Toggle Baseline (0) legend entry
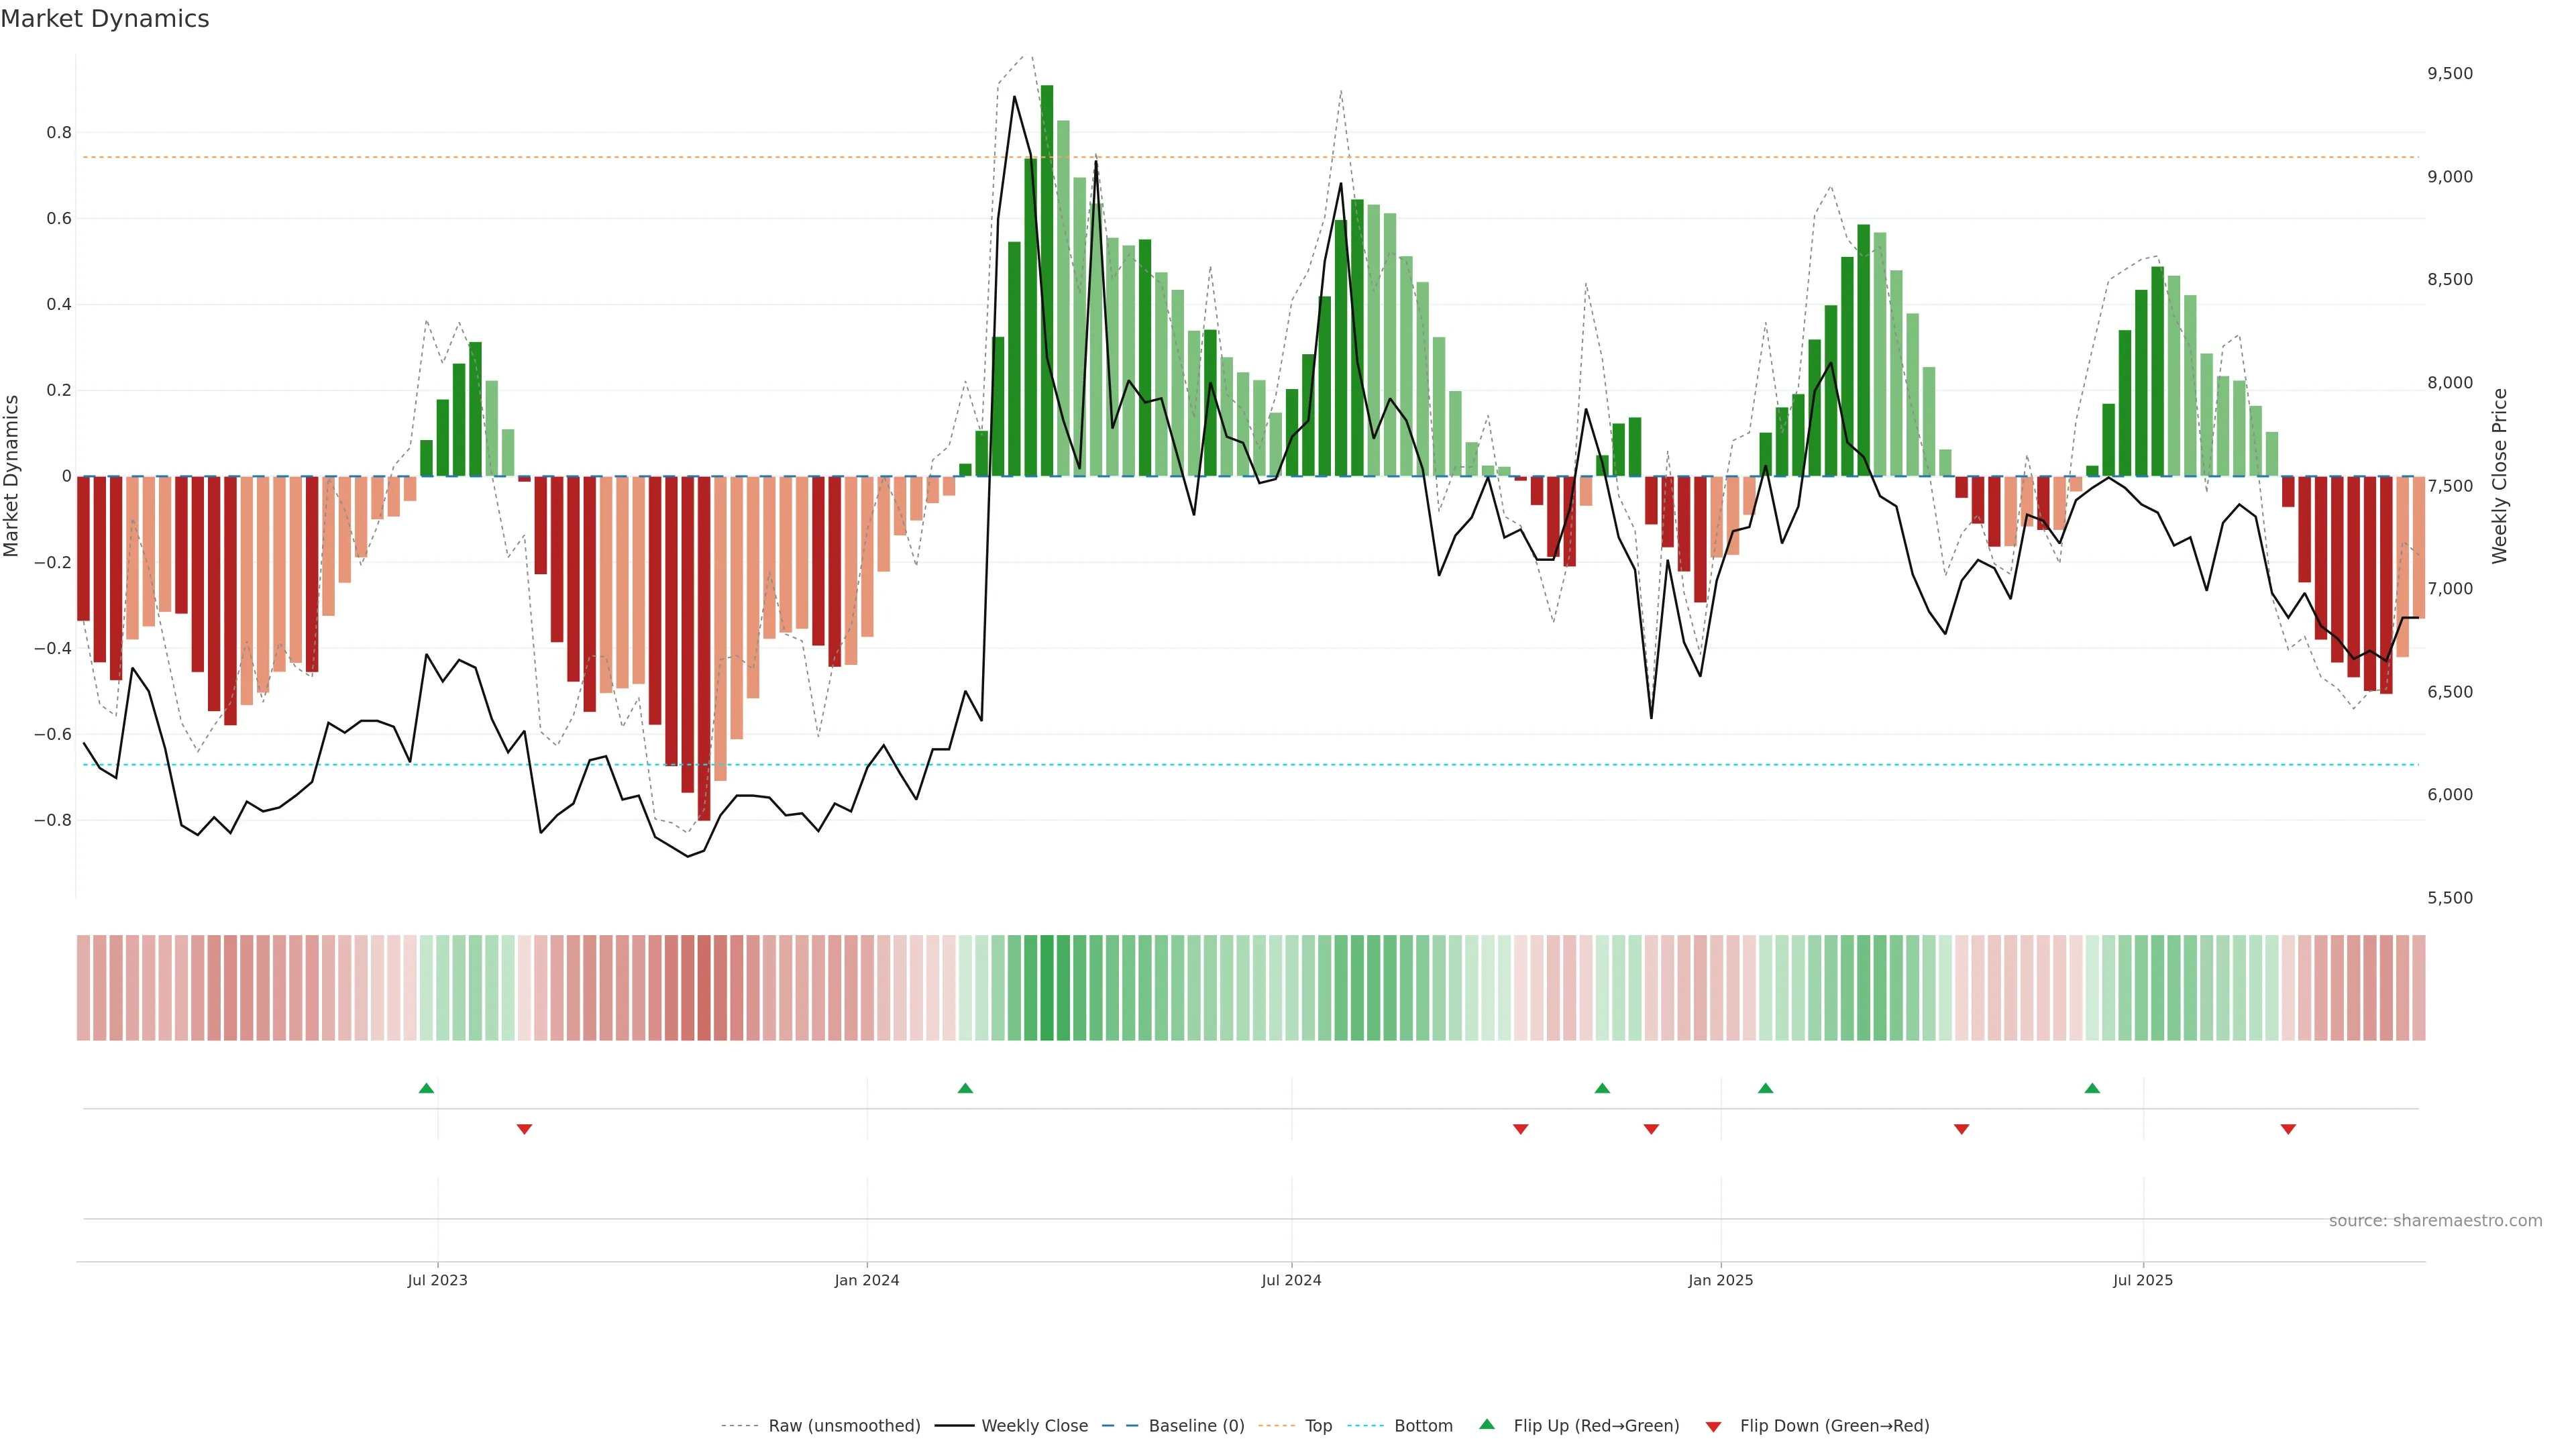 [x=1196, y=1426]
